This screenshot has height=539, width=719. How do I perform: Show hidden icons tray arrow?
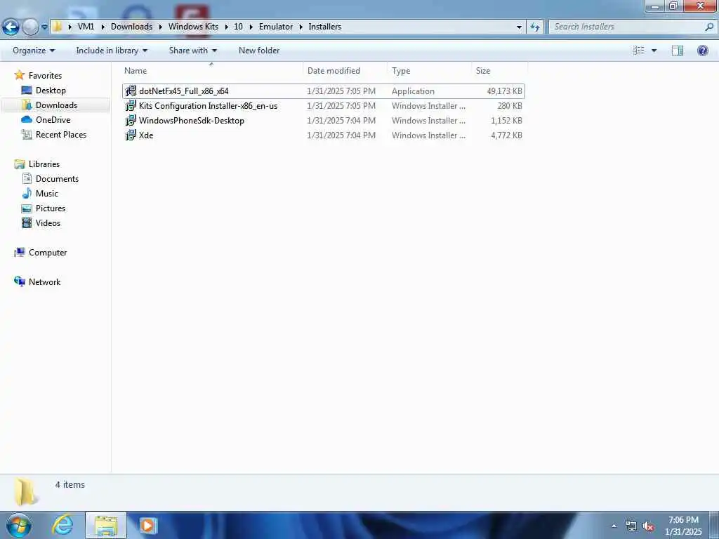tap(614, 526)
